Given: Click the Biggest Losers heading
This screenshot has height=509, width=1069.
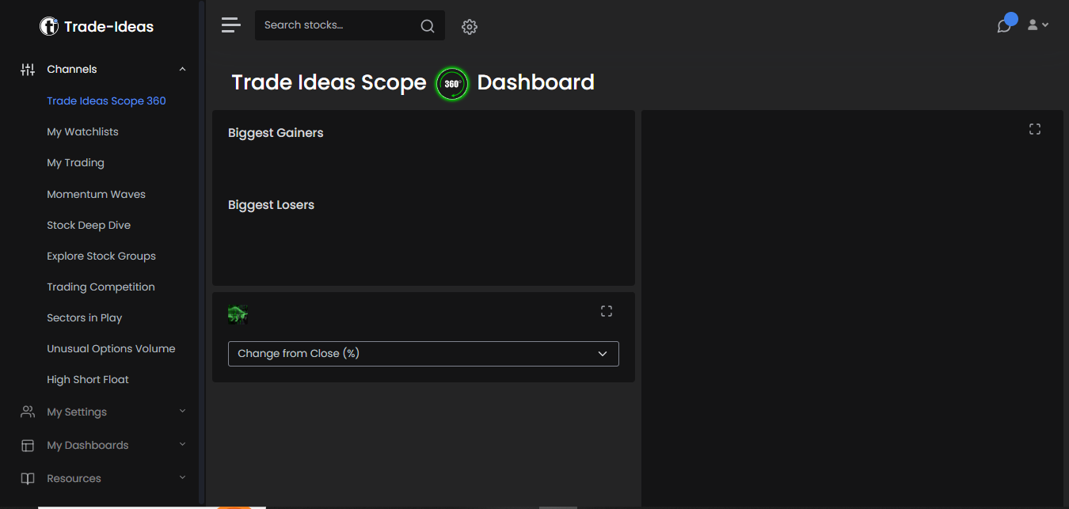Looking at the screenshot, I should tap(271, 205).
